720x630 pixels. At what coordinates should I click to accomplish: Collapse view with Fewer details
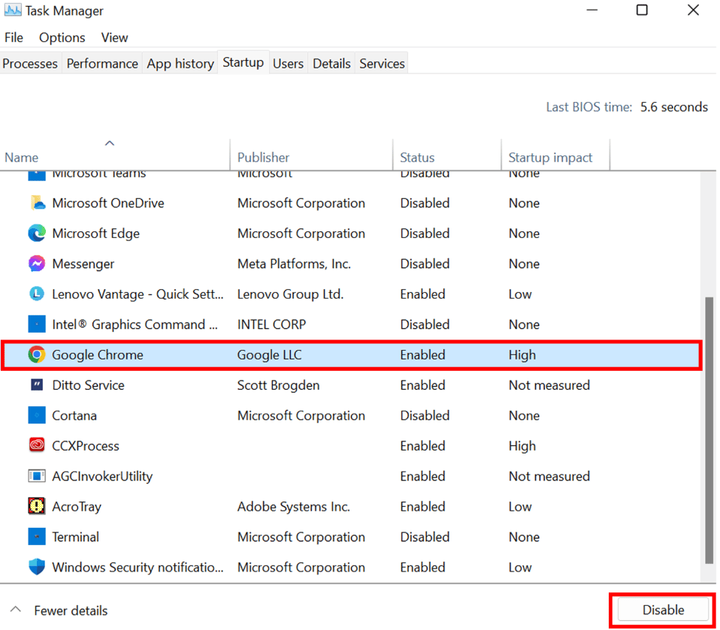tap(59, 610)
